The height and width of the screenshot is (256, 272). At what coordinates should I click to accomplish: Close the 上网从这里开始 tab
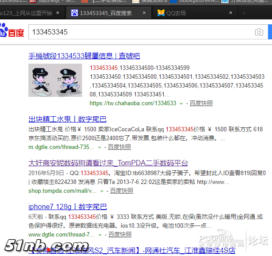[x=58, y=13]
